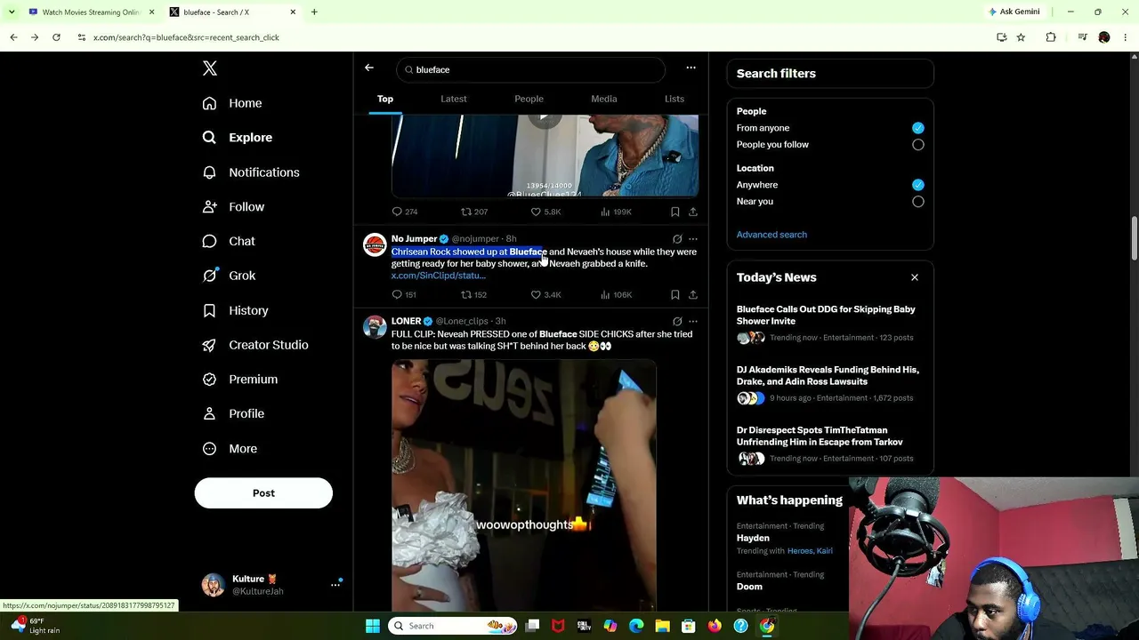This screenshot has width=1139, height=640.
Task: Switch to the People results tab
Action: [529, 99]
